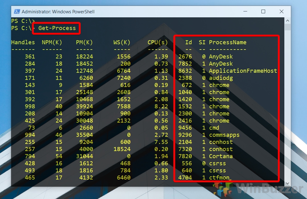Click the CPU(s) column header

click(158, 42)
